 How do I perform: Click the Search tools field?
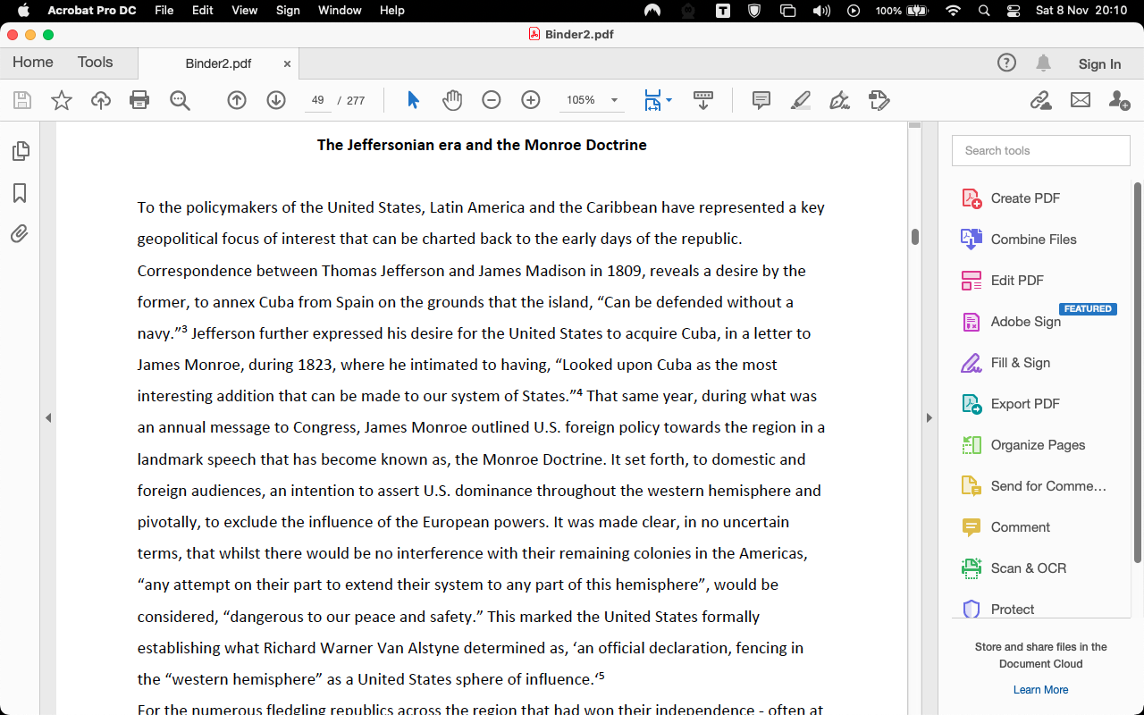point(1040,150)
